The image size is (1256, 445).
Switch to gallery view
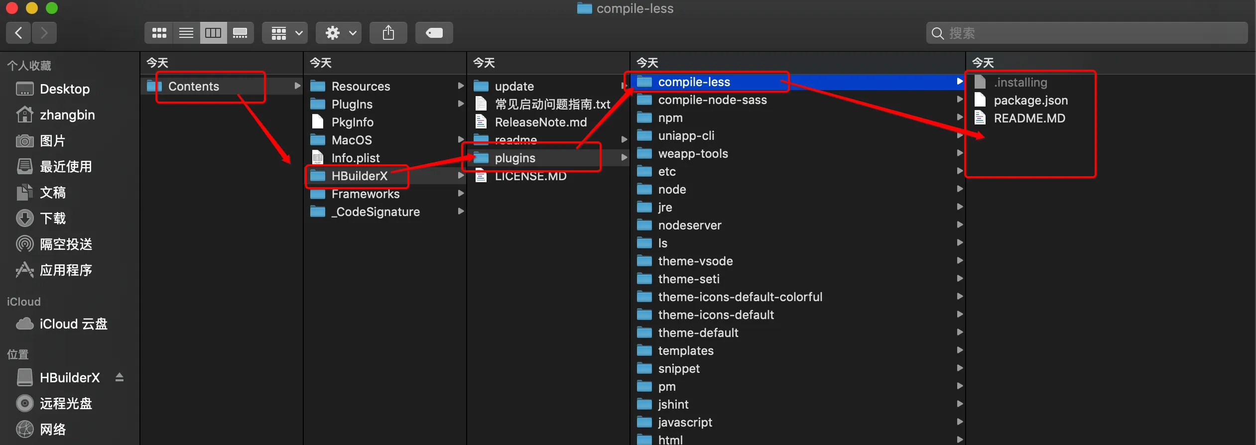pos(240,33)
